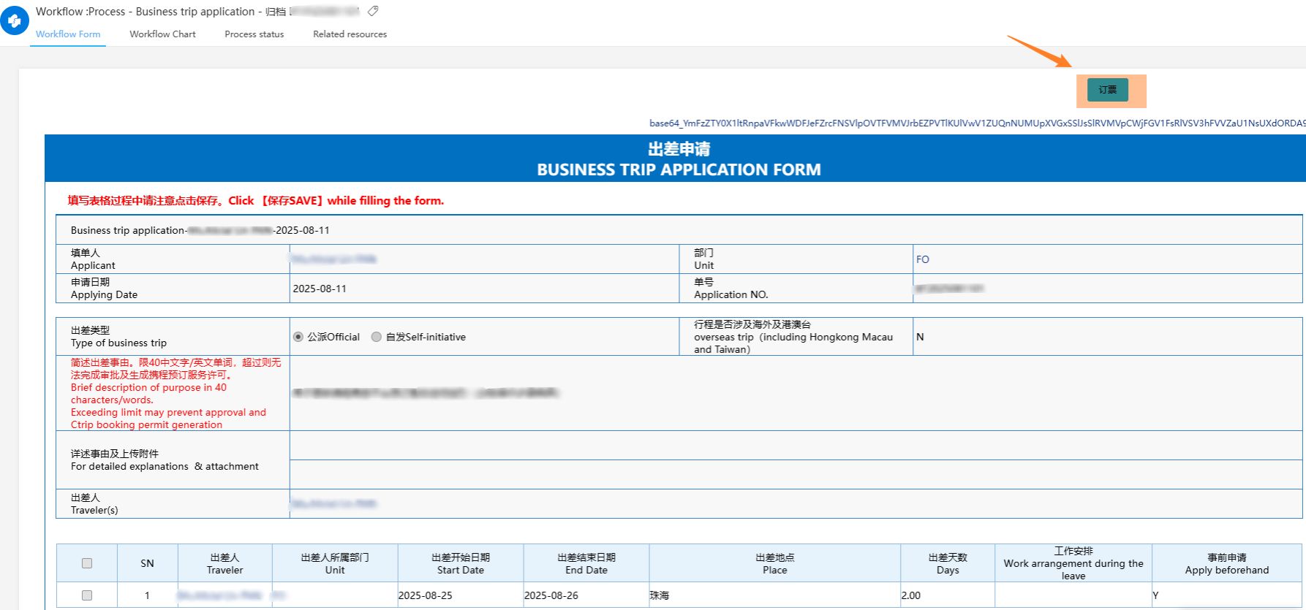
Task: Select the Place cell showing 珠海
Action: point(660,595)
